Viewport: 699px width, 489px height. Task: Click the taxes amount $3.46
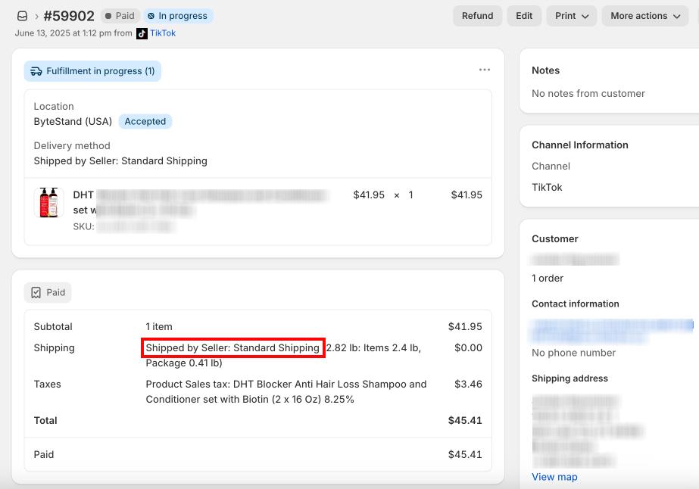tap(468, 385)
